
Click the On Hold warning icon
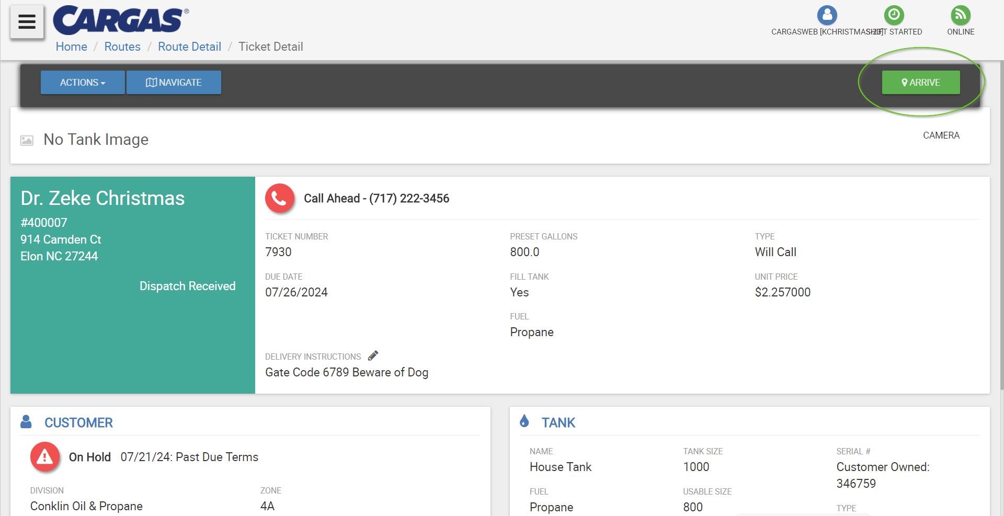[44, 457]
